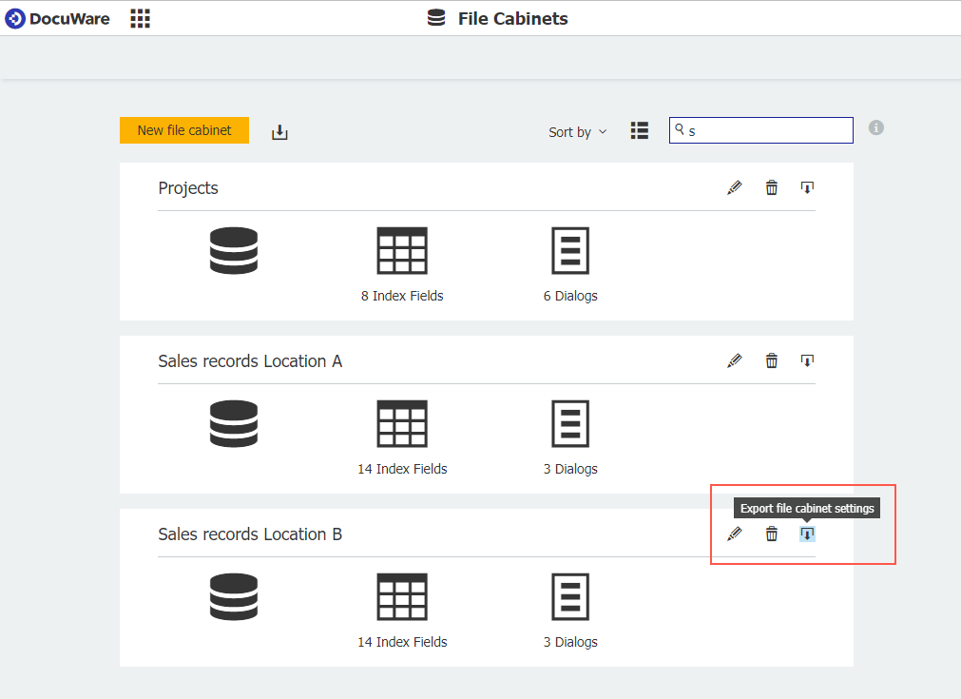Export Projects file cabinet settings

tap(806, 187)
